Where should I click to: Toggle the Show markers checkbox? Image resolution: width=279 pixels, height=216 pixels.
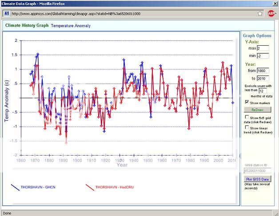pyautogui.click(x=247, y=102)
